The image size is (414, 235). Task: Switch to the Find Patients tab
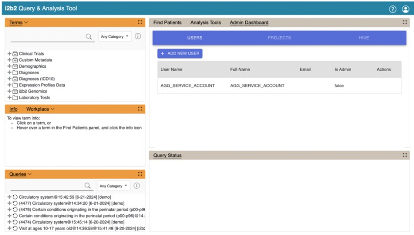167,23
